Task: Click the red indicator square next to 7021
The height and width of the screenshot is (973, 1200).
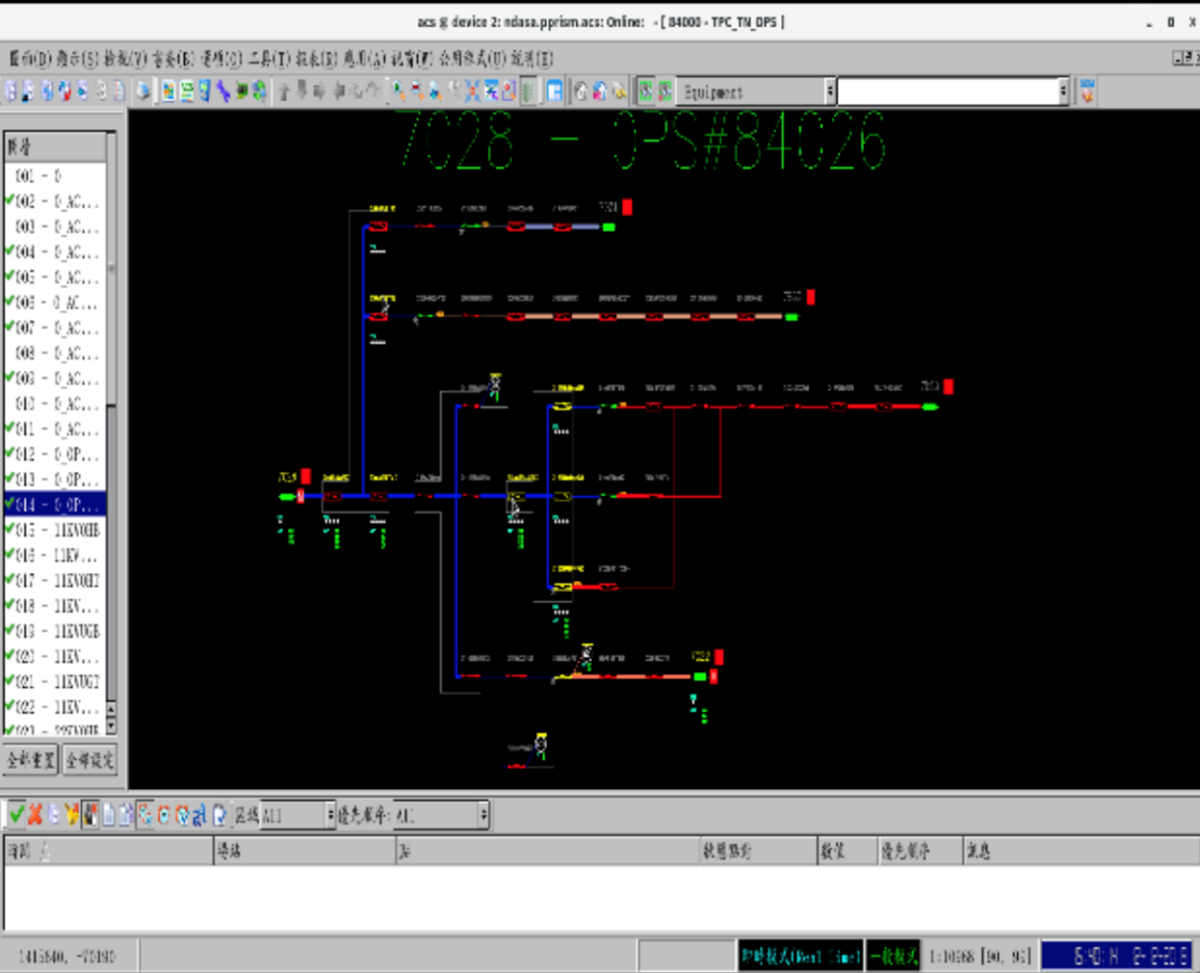Action: click(x=627, y=207)
